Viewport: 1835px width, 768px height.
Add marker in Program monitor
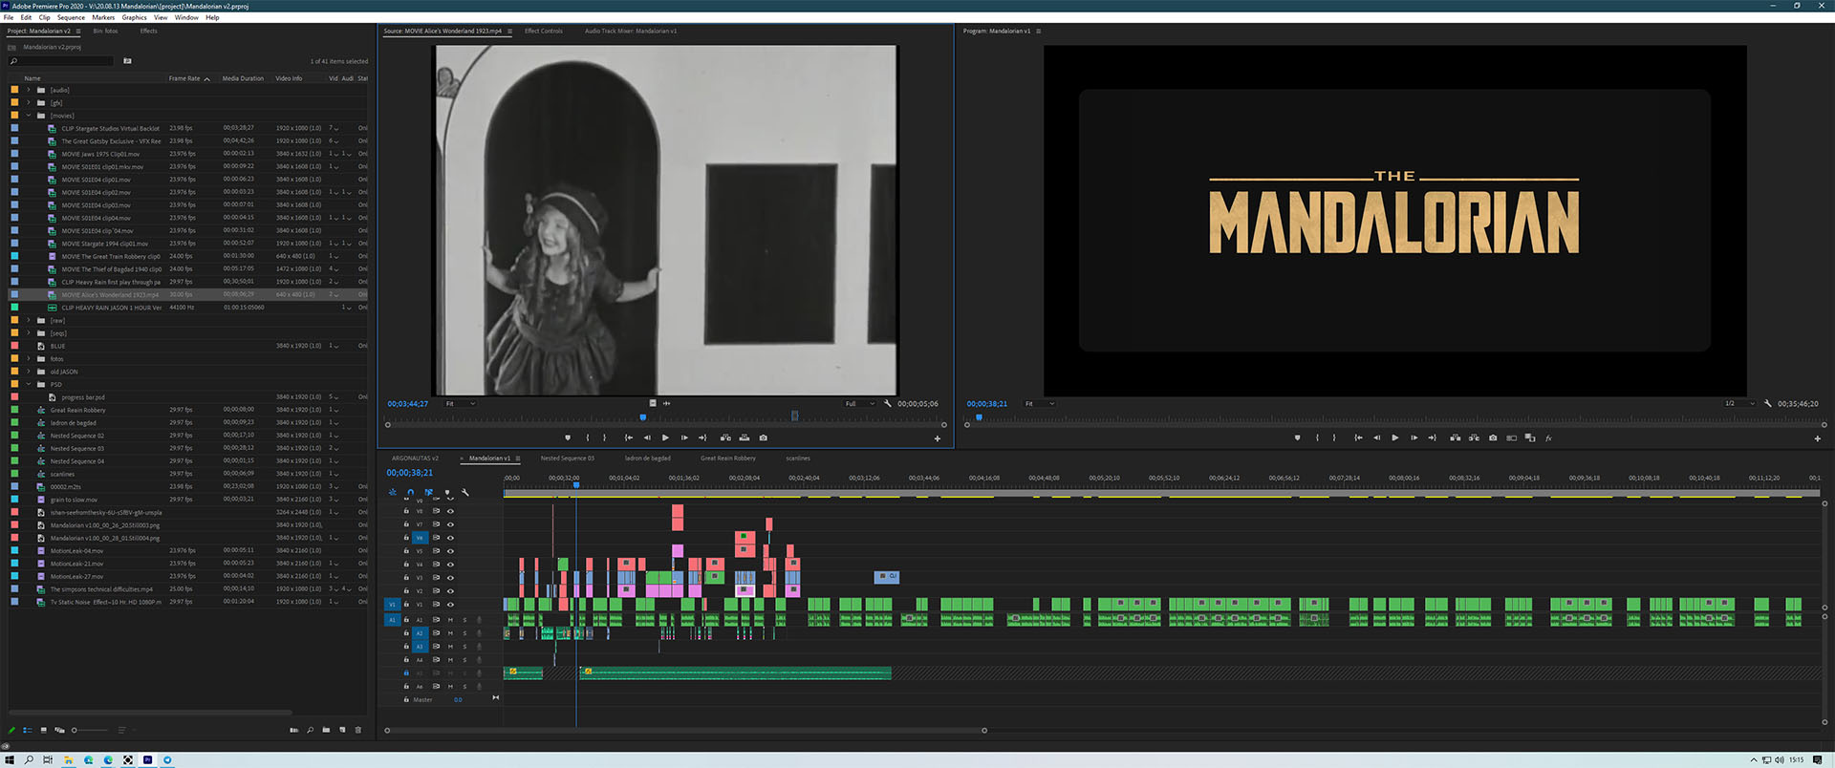click(1297, 437)
